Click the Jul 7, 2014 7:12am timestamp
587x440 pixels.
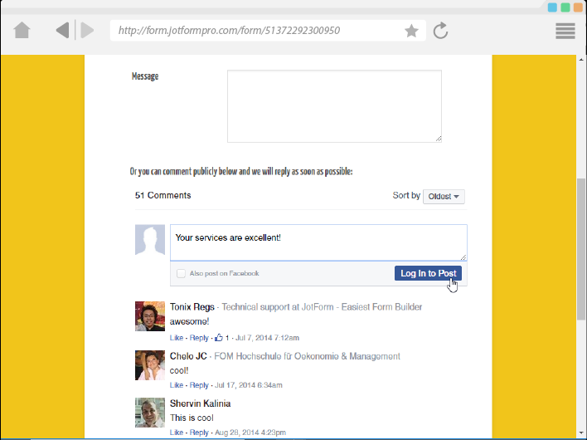pos(267,338)
